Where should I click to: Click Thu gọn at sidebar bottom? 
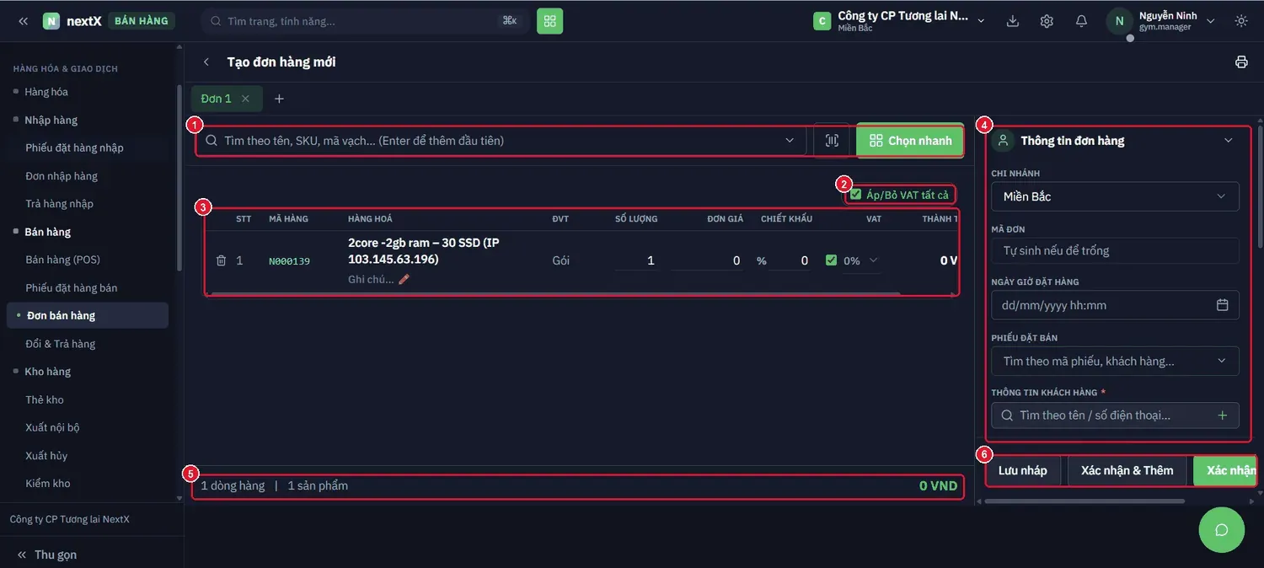47,555
